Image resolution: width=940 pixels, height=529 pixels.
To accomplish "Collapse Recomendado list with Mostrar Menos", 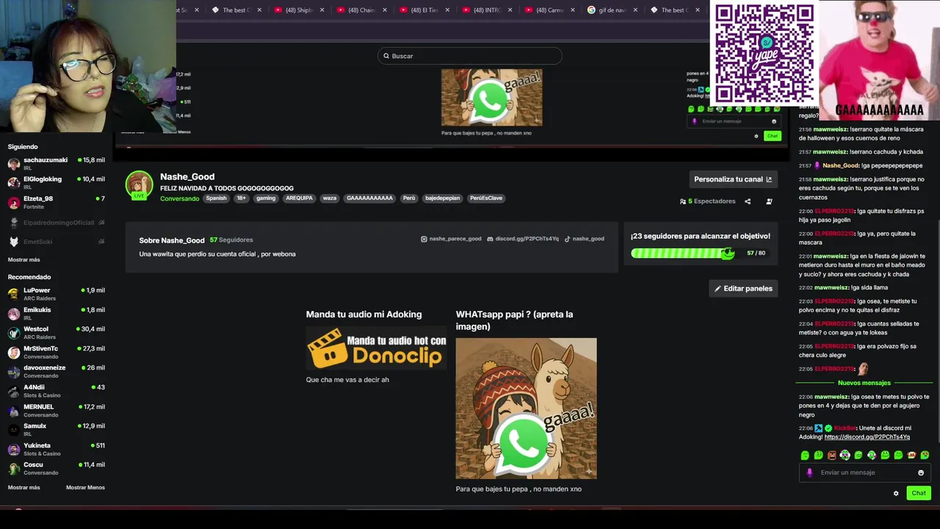I will 85,487.
